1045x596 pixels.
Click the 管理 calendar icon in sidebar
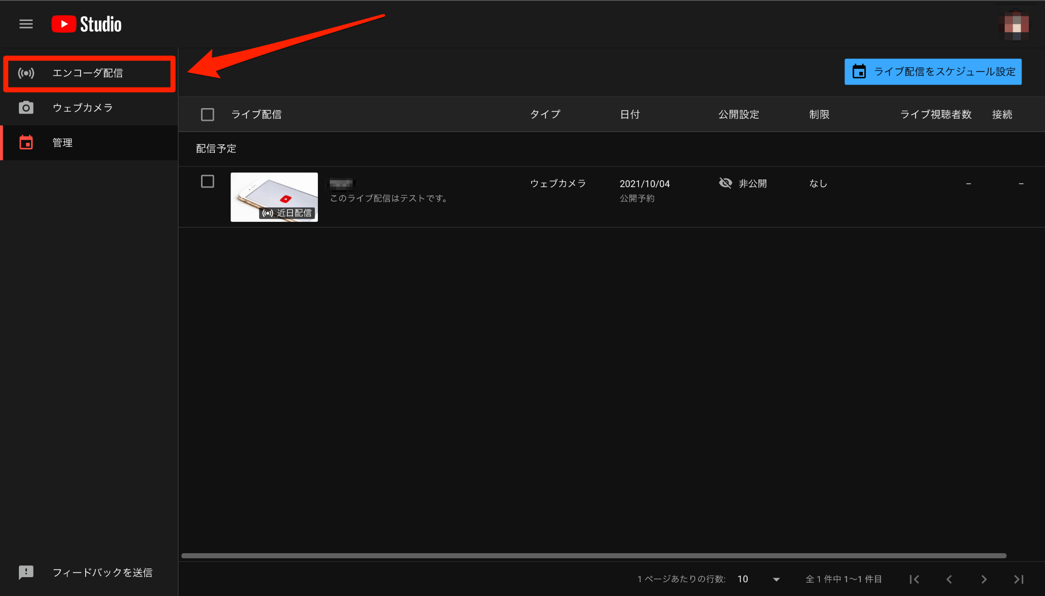coord(25,143)
